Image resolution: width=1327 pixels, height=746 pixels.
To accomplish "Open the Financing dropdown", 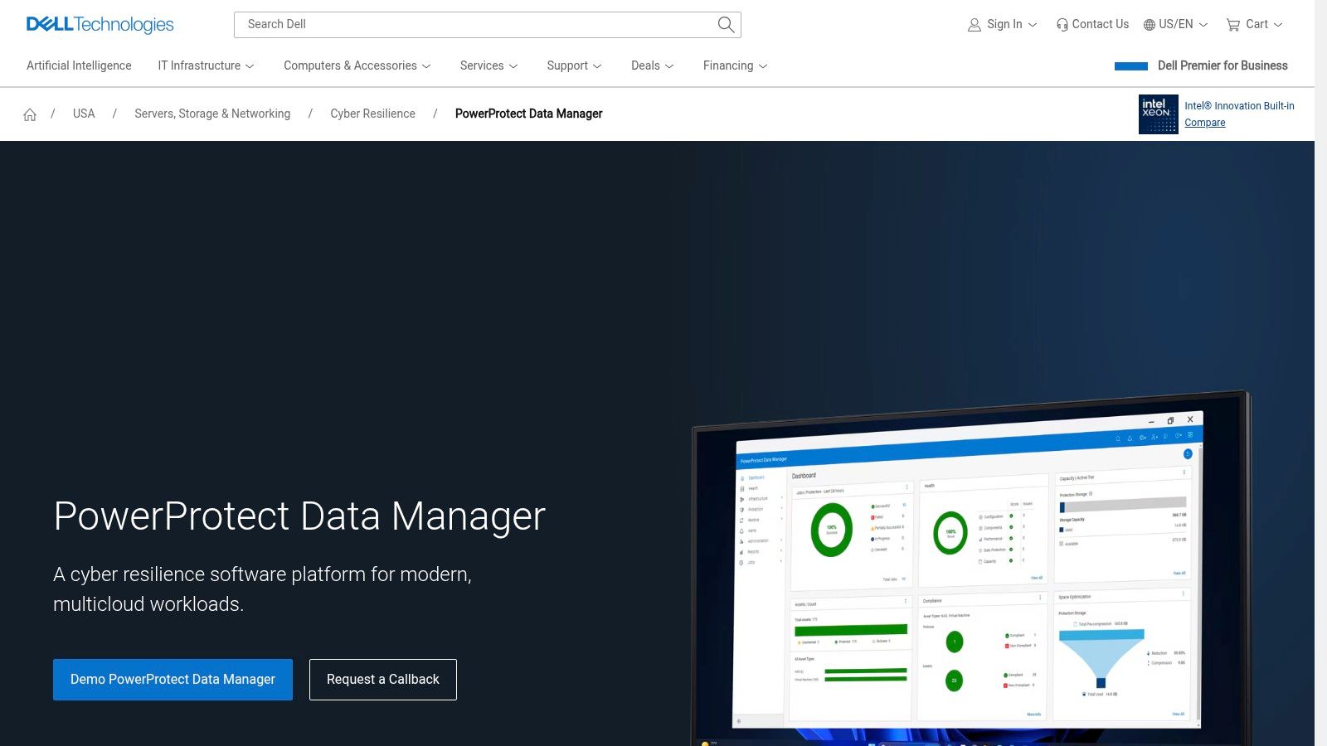I will (x=735, y=65).
